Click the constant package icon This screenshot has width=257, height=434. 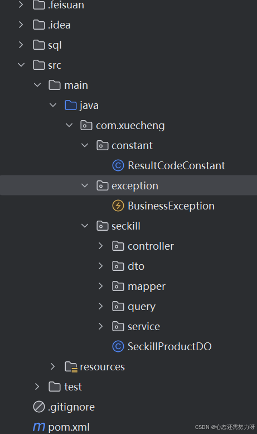[x=103, y=145]
